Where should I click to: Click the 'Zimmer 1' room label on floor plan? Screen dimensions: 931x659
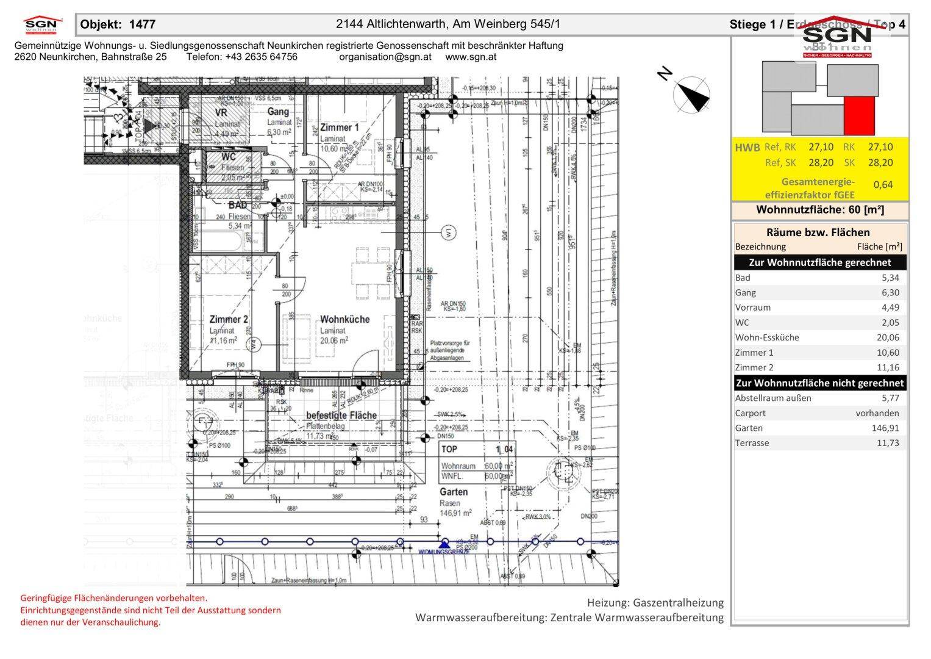[x=340, y=128]
